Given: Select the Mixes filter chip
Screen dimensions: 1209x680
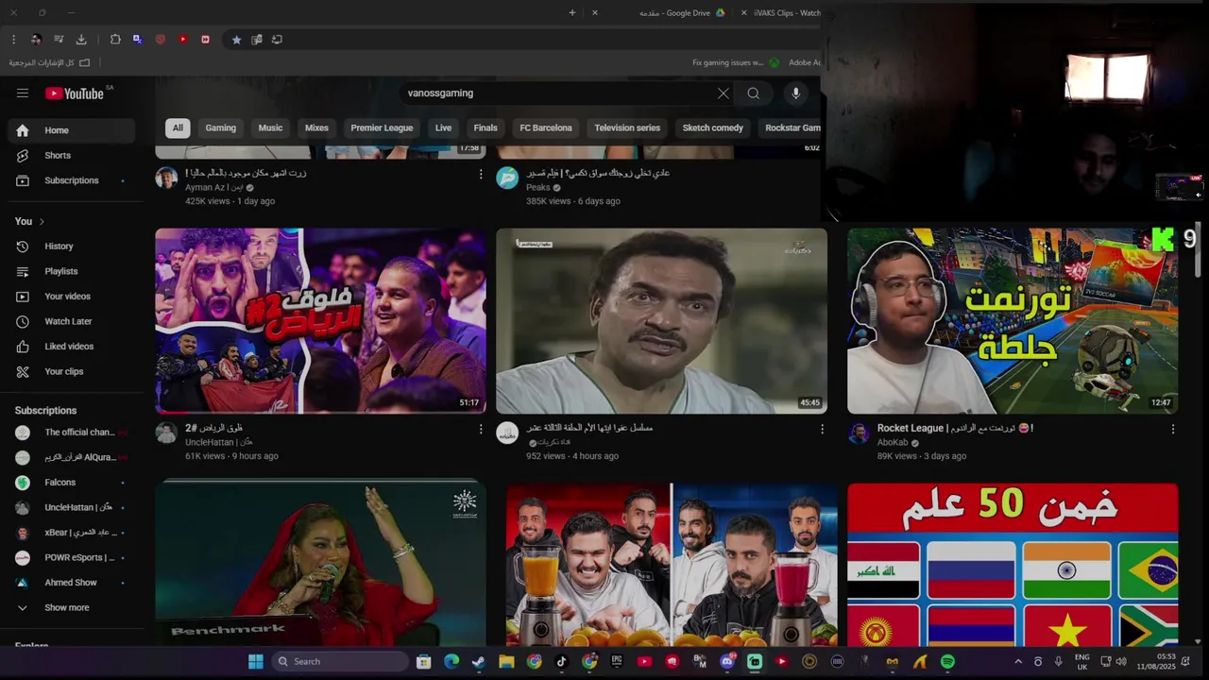Looking at the screenshot, I should click(317, 127).
